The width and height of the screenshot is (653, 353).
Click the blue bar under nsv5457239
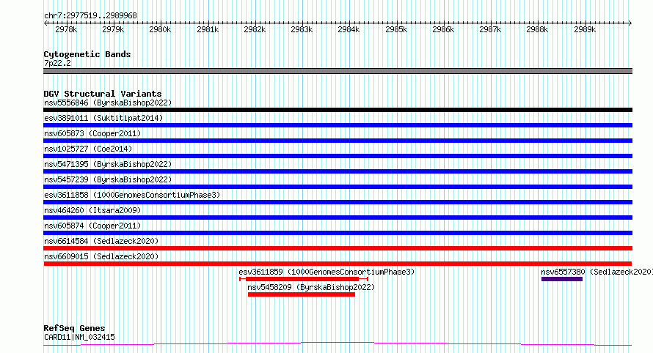tap(338, 187)
